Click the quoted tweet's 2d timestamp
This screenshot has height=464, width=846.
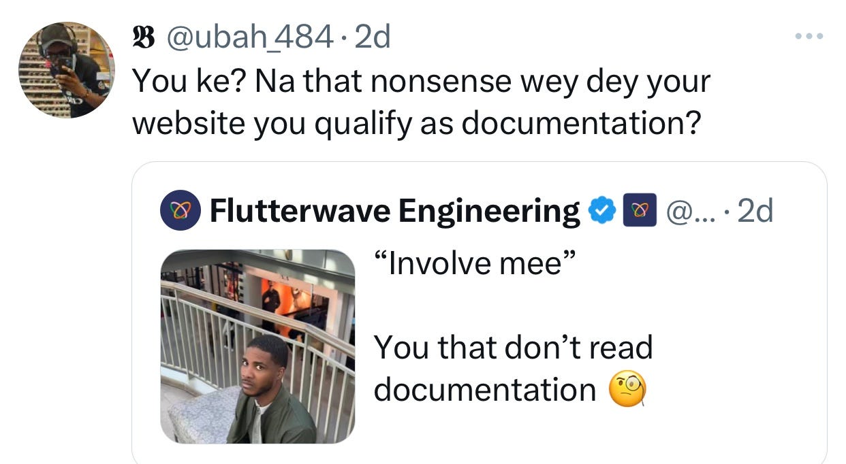(x=756, y=212)
